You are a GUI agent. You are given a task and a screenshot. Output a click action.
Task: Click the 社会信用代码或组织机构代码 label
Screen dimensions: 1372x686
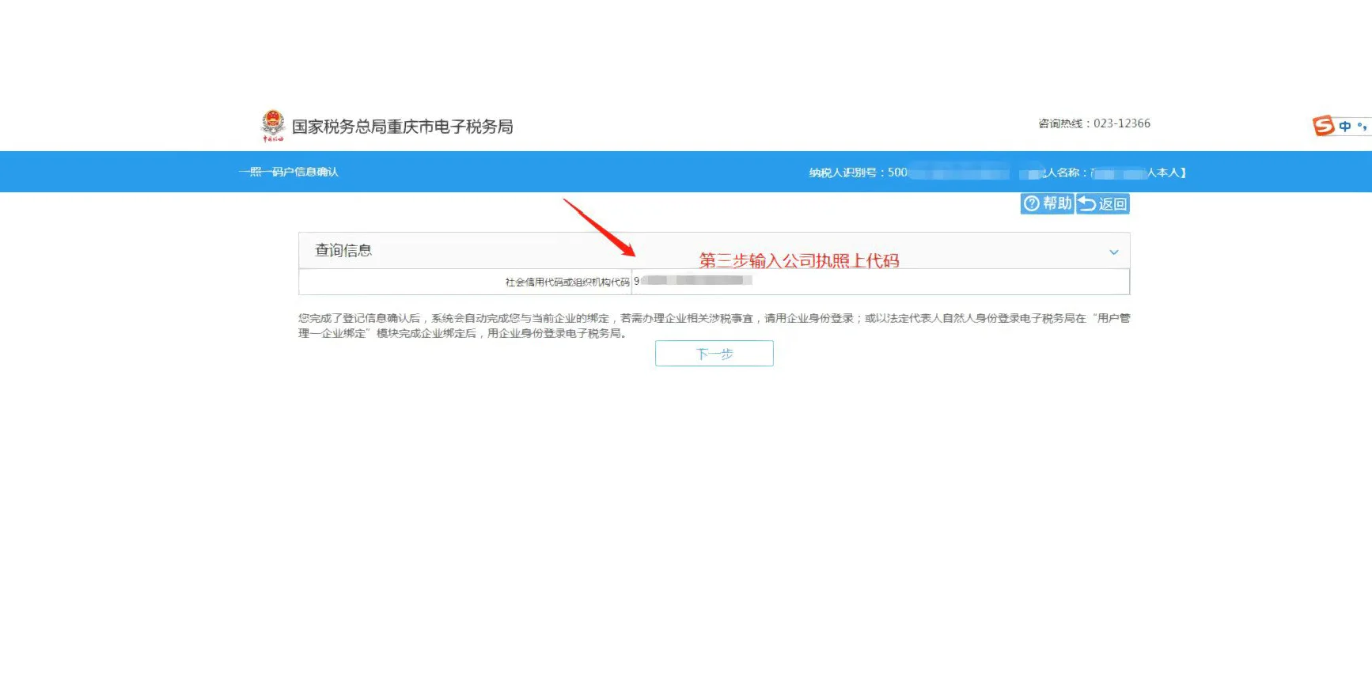tap(567, 282)
